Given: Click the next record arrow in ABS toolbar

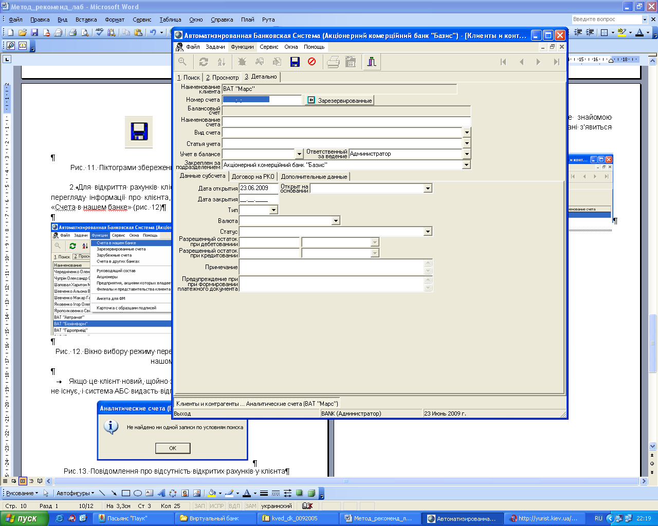Looking at the screenshot, I should 538,62.
